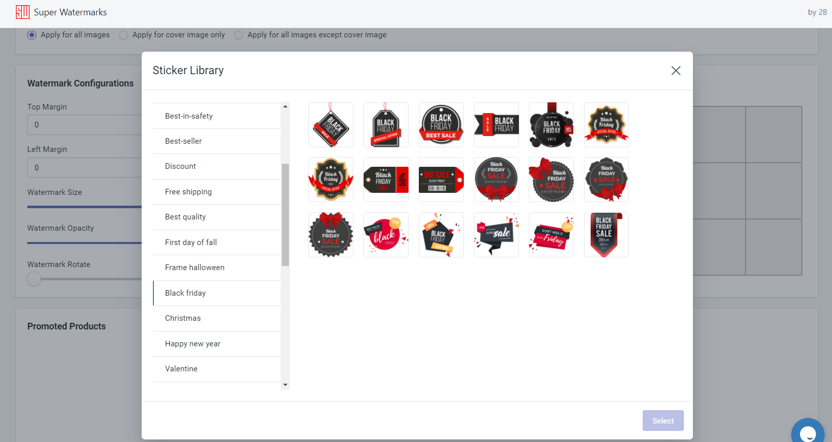Screen dimensions: 832x442
Task: Click the Watermark Rotate slider handle
Action: click(x=34, y=279)
